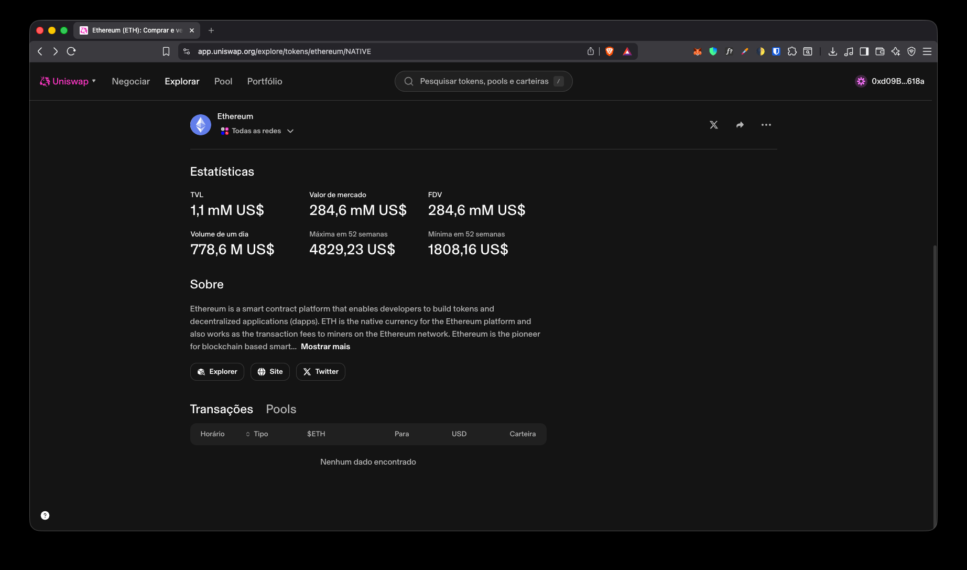This screenshot has height=570, width=967.
Task: Click the Carteira column header
Action: click(523, 434)
